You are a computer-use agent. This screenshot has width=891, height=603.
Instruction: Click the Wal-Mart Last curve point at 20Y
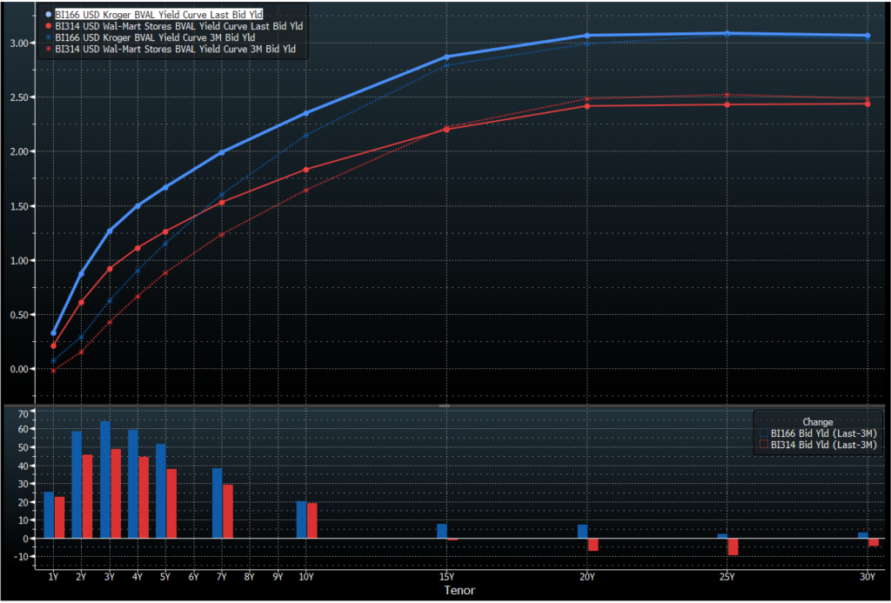(x=586, y=106)
